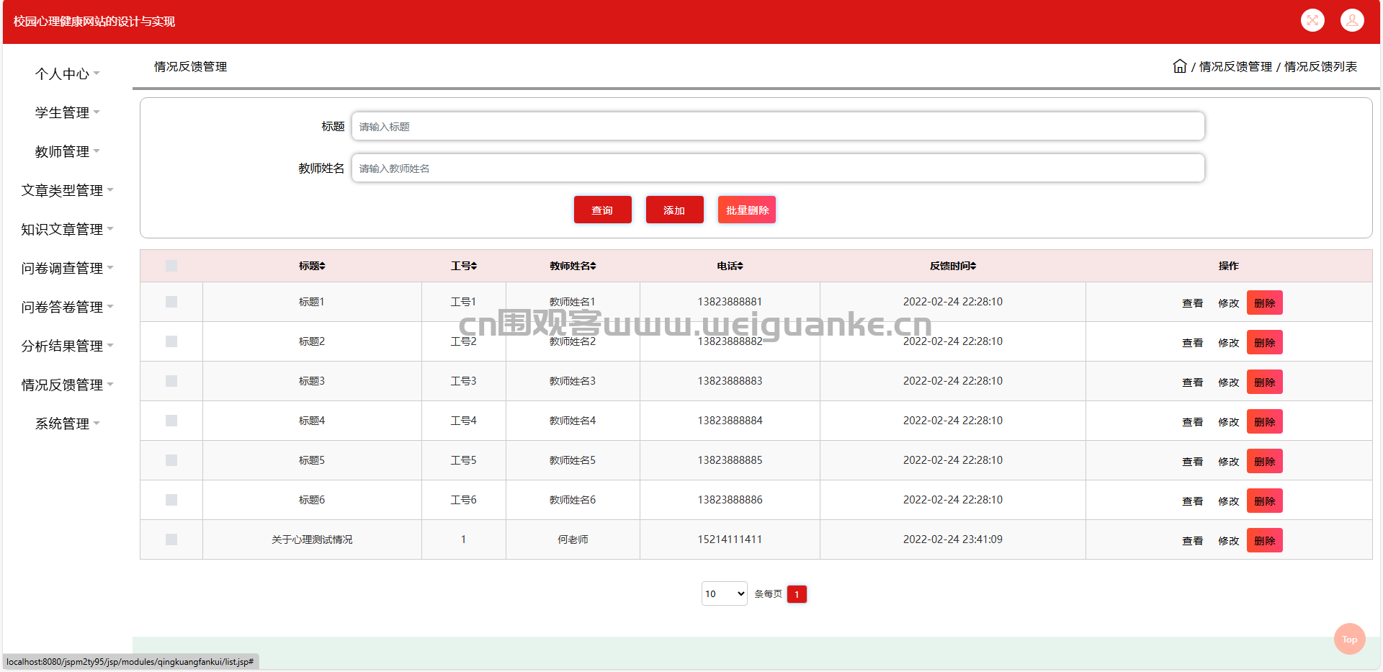Screen dimensions: 1383x672
Task: Delete the 标题6 row
Action: click(1265, 501)
